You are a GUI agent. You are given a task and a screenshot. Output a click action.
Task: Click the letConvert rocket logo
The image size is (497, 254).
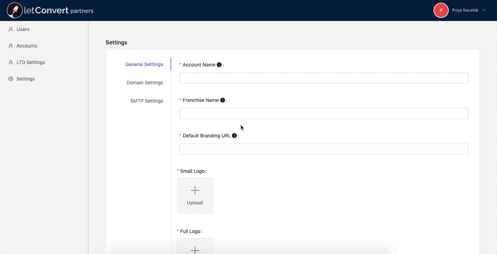tap(14, 10)
